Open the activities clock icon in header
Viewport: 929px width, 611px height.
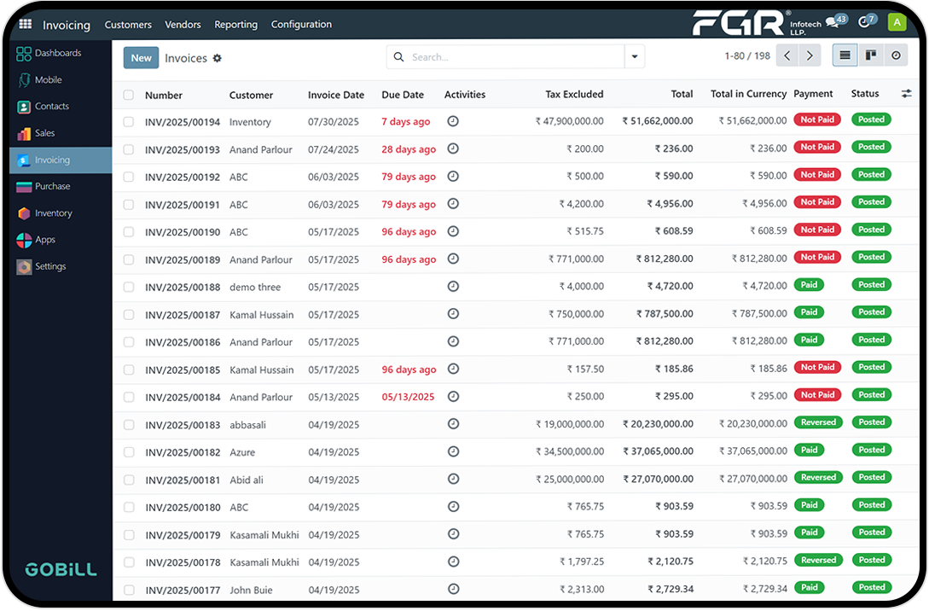865,22
